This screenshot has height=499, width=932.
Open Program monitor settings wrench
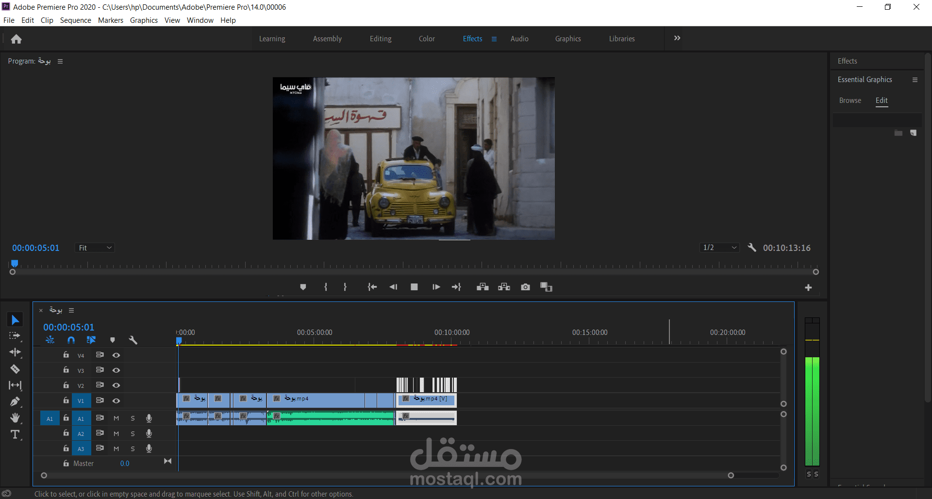(752, 248)
